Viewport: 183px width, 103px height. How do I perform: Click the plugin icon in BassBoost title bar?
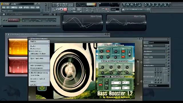coord(31,39)
